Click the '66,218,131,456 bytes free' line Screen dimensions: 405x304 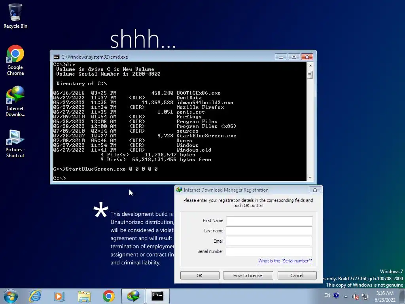click(x=172, y=160)
